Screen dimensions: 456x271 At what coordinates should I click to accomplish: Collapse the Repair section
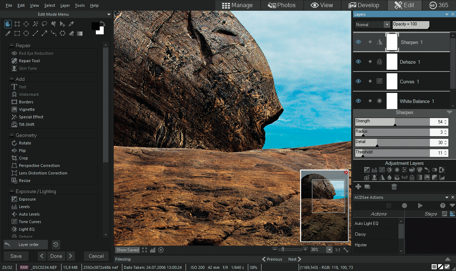pos(12,45)
